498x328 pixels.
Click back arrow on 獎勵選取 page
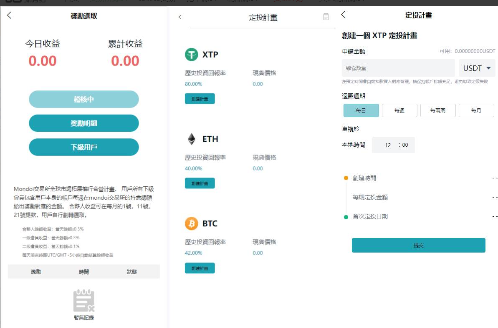(9, 15)
